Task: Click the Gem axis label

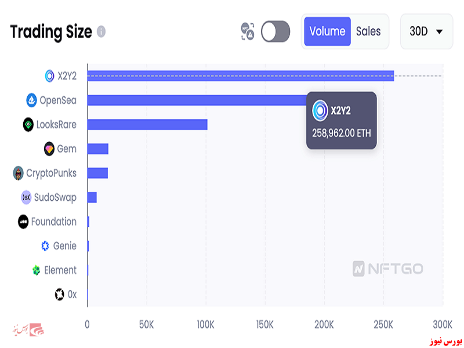Action: 67,149
